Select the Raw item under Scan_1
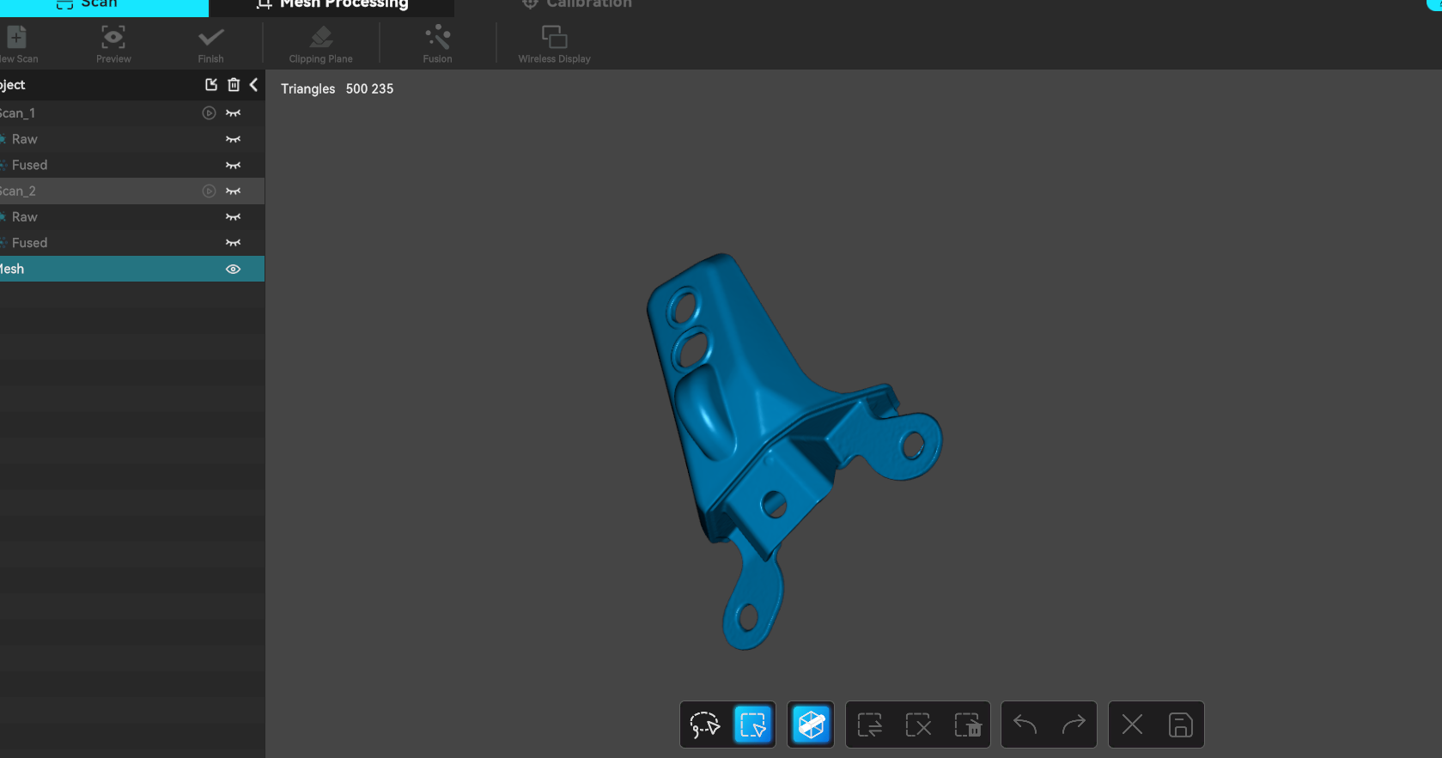 click(25, 139)
